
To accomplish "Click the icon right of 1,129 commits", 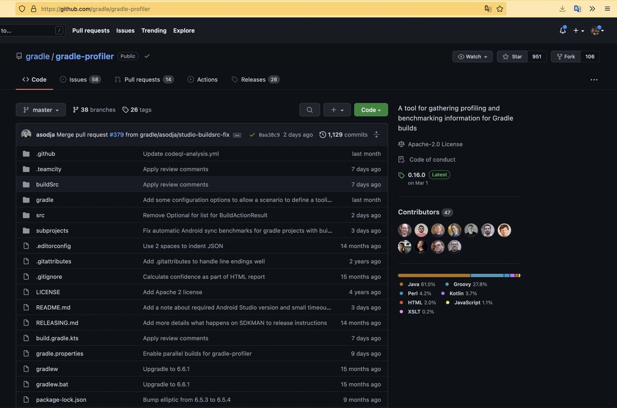I will 376,135.
